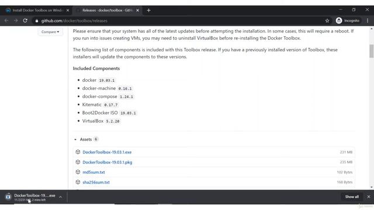Click package icon beside DockerToolbox-19.03.1.exe

coord(78,152)
